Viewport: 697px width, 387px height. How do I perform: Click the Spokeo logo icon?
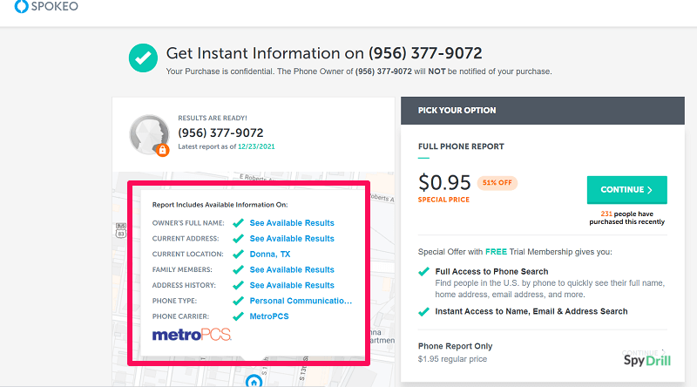click(21, 10)
